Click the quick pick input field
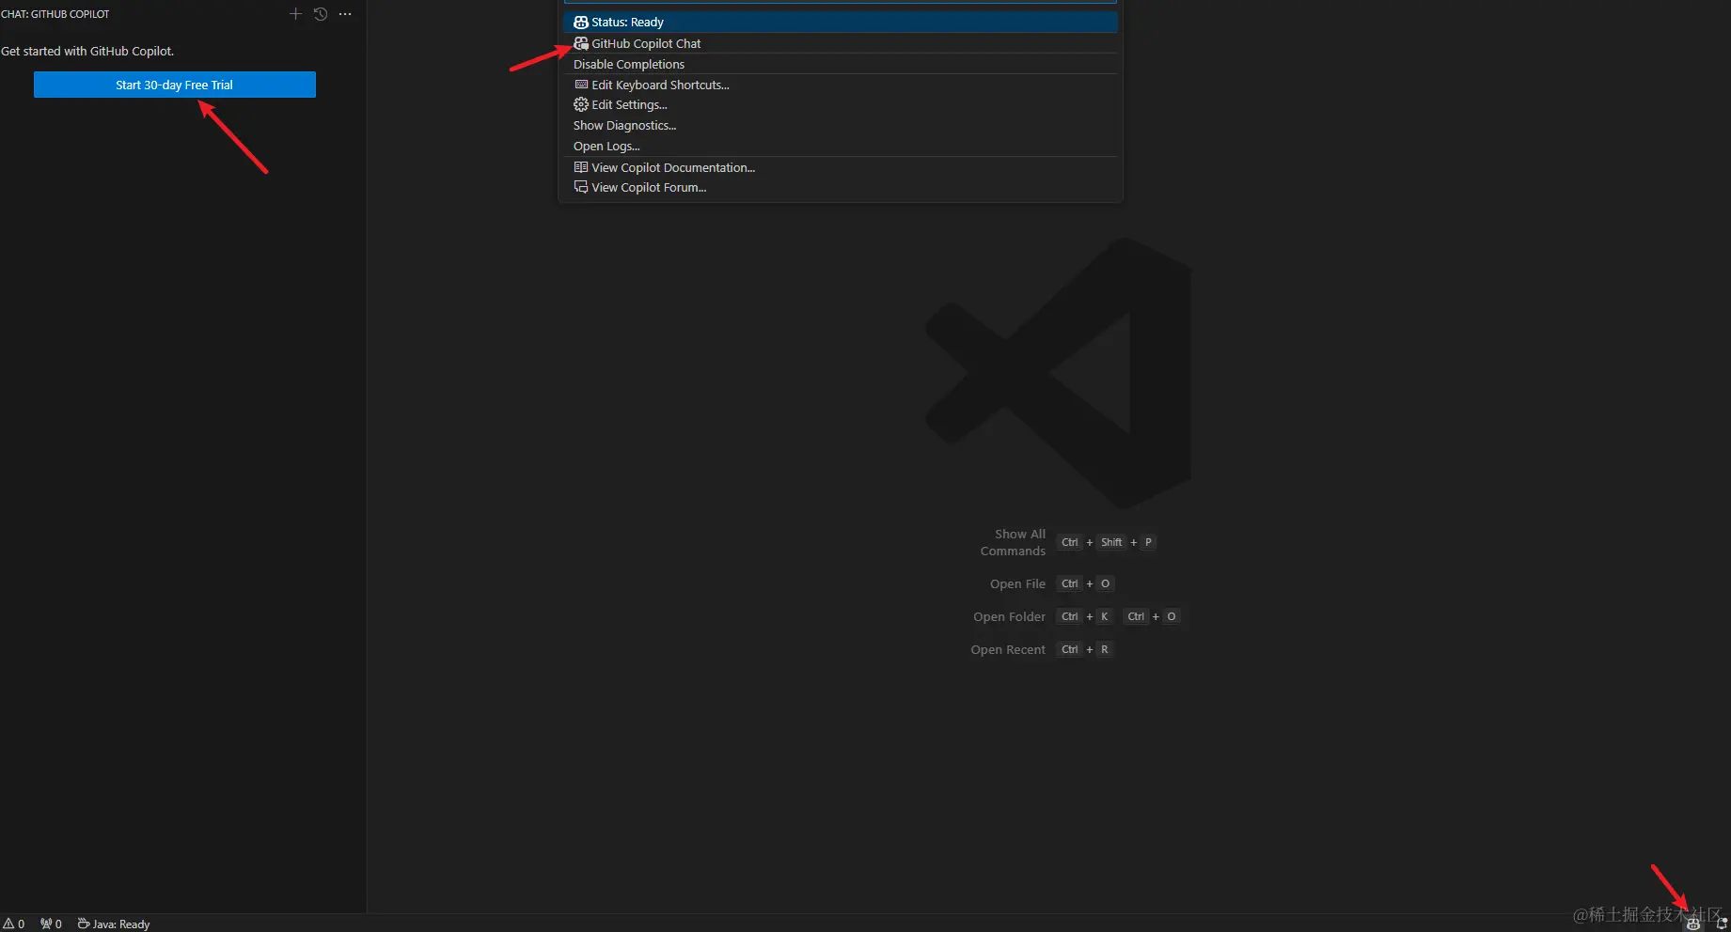 pos(841,2)
